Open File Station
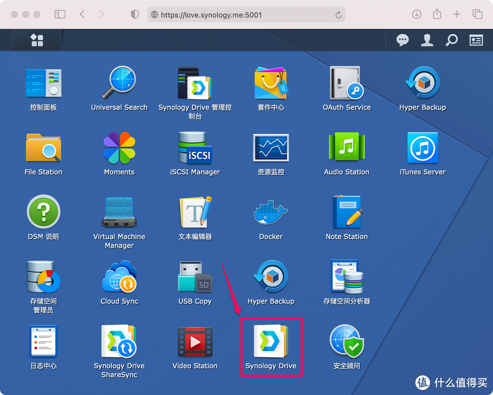The width and height of the screenshot is (493, 395). click(43, 148)
